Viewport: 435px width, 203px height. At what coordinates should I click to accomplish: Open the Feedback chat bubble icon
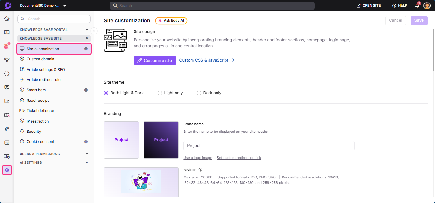[7, 87]
